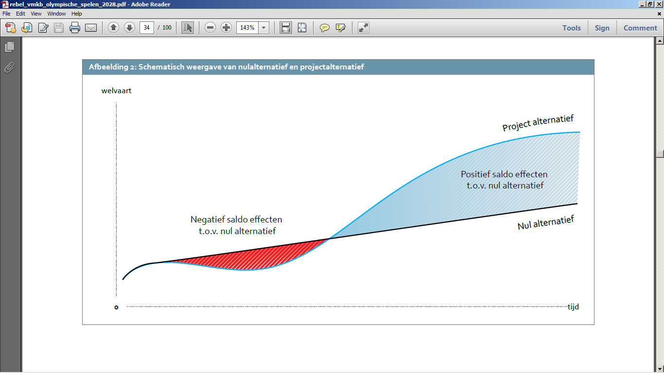Print the document via printer icon

coord(75,28)
